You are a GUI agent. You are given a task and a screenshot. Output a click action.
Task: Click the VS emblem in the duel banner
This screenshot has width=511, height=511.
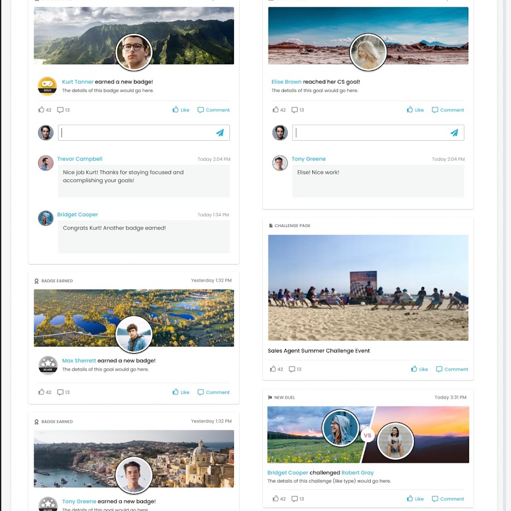tap(367, 435)
